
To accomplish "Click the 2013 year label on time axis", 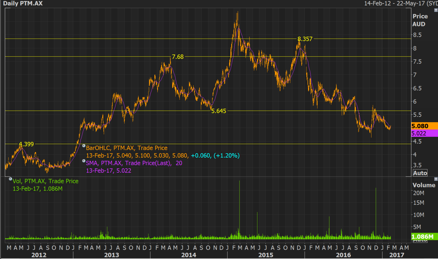I will tap(112, 255).
